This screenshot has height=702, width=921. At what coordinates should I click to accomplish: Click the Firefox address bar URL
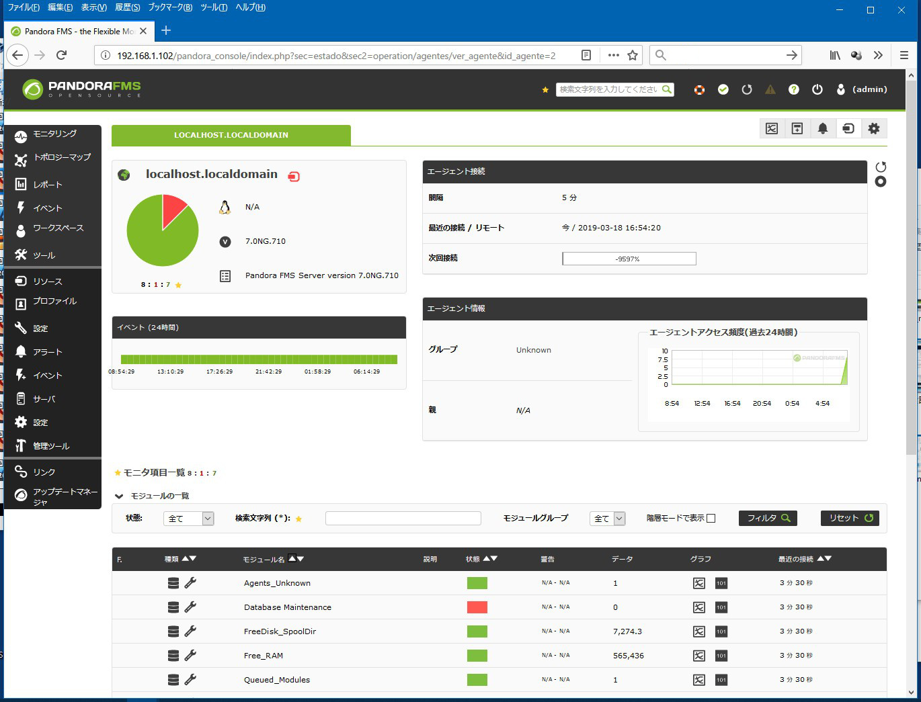(336, 56)
